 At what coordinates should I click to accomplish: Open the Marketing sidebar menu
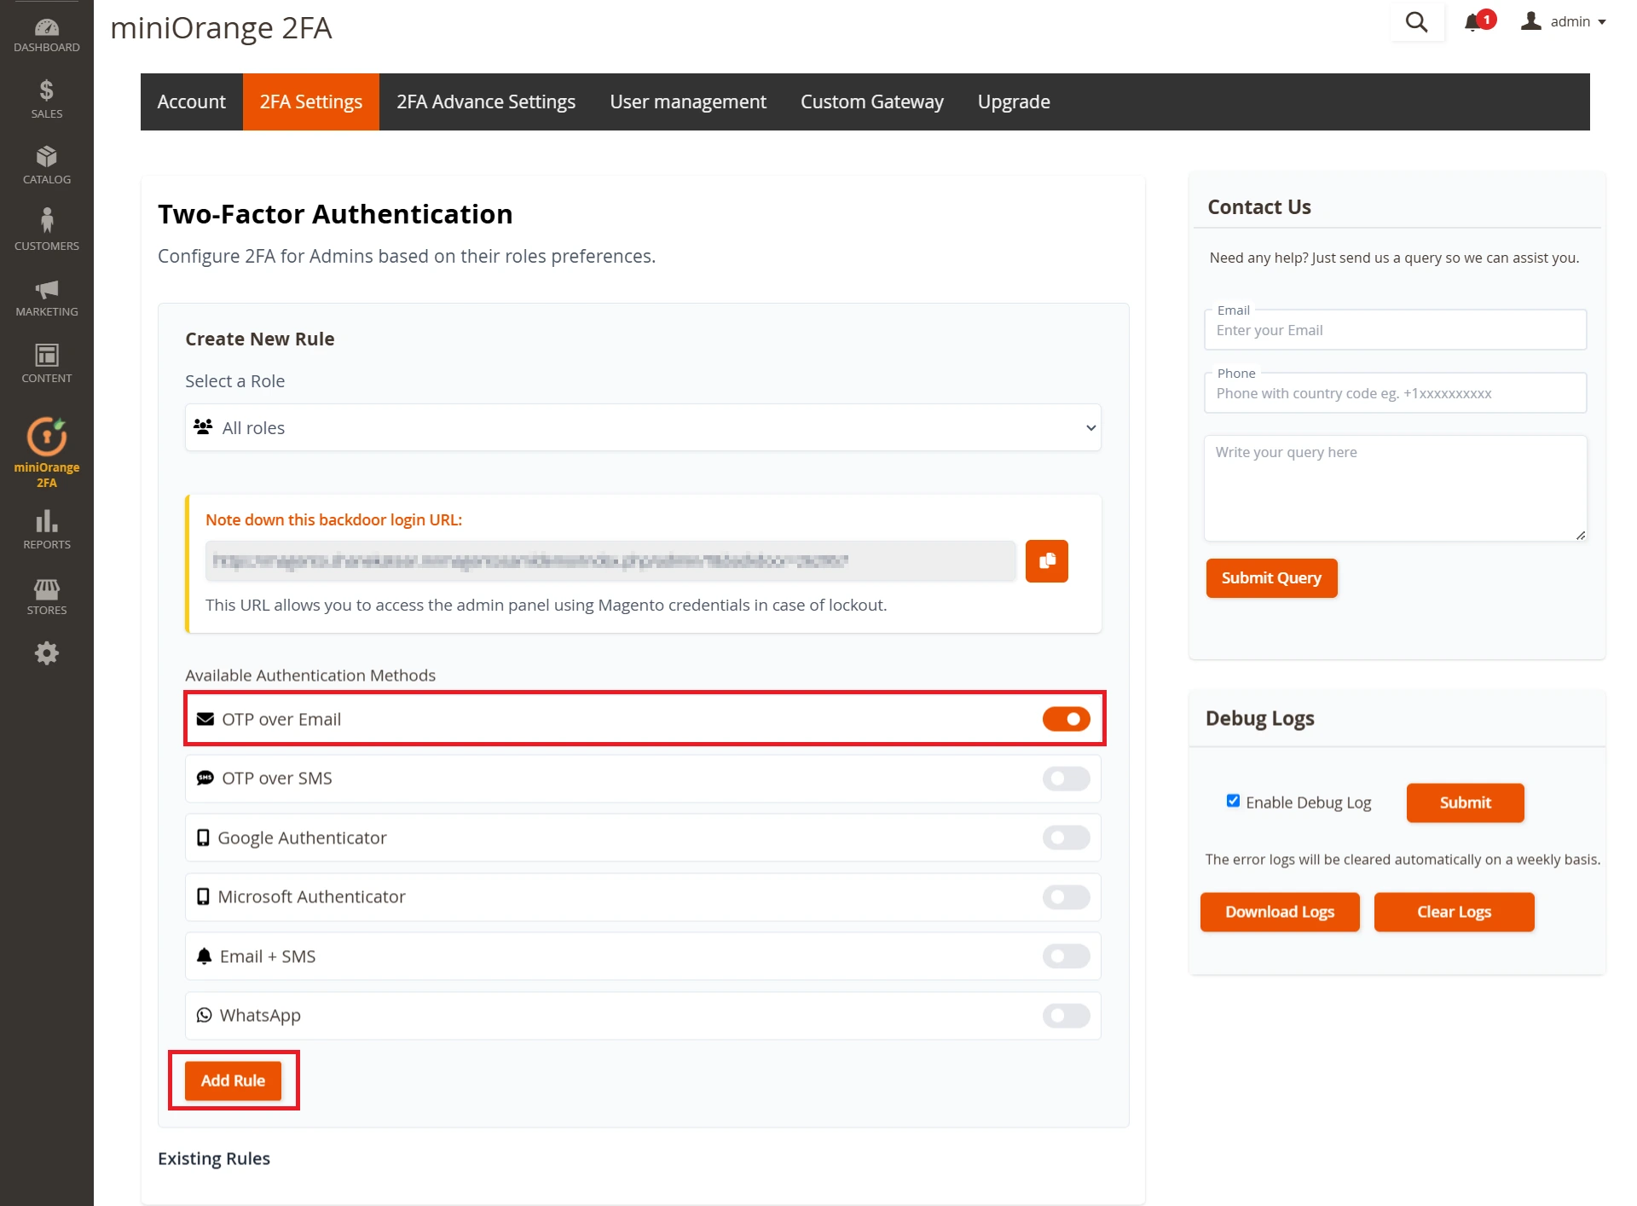47,298
